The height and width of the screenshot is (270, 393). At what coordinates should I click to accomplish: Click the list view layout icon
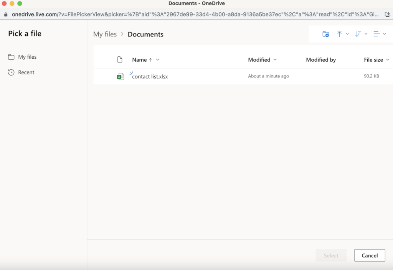[x=376, y=34]
